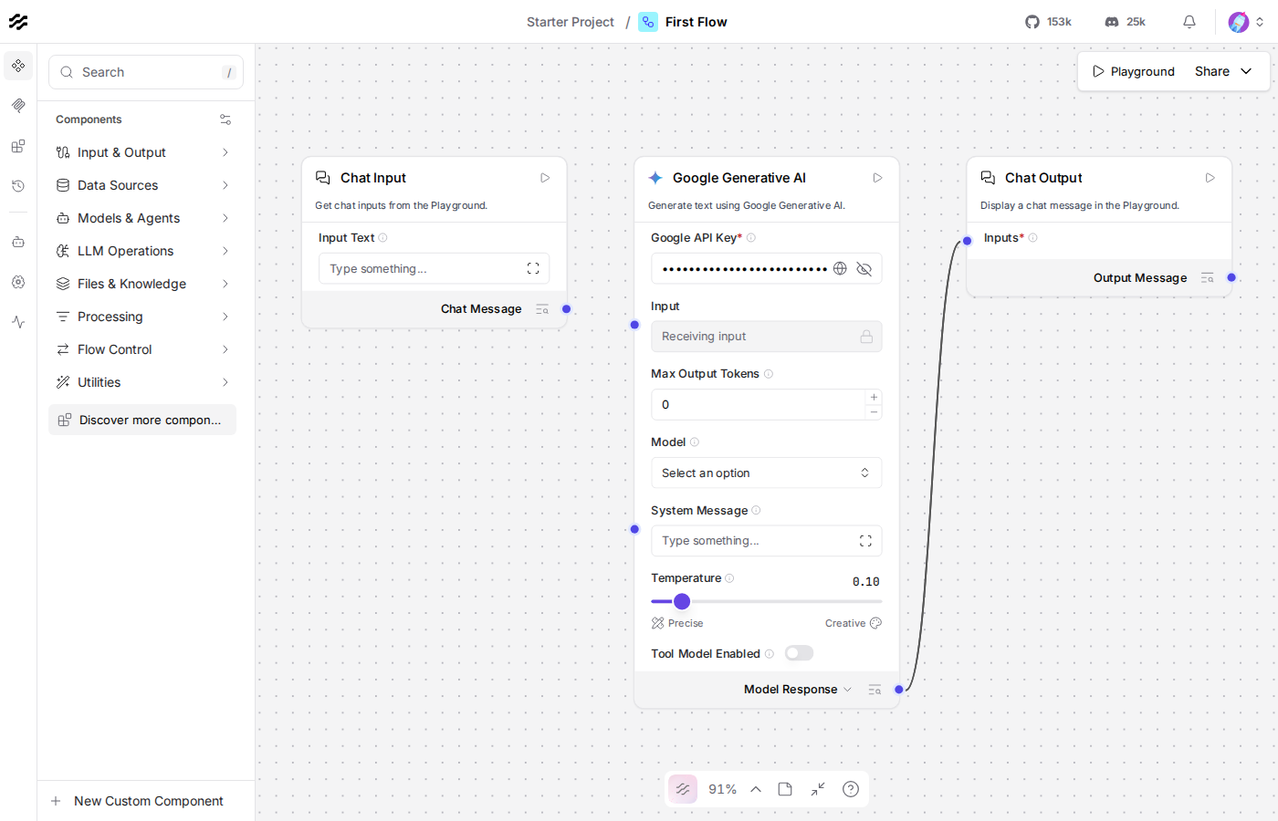Viewport: 1278px width, 821px height.
Task: Expand the Input Text field editor
Action: [533, 268]
